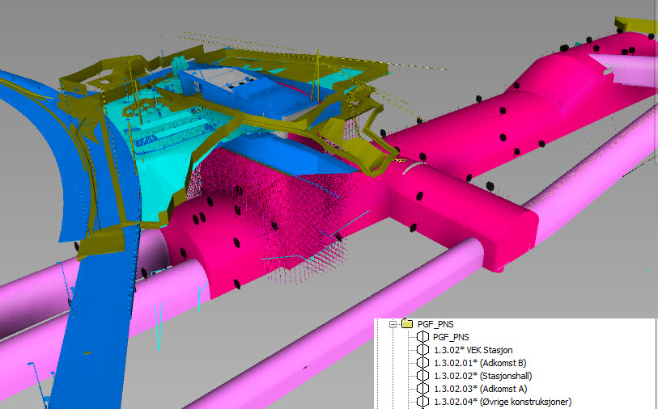Collapse the PGF_PNS folder node

(393, 324)
